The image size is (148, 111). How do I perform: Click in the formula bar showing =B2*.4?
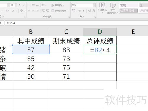tap(76, 23)
